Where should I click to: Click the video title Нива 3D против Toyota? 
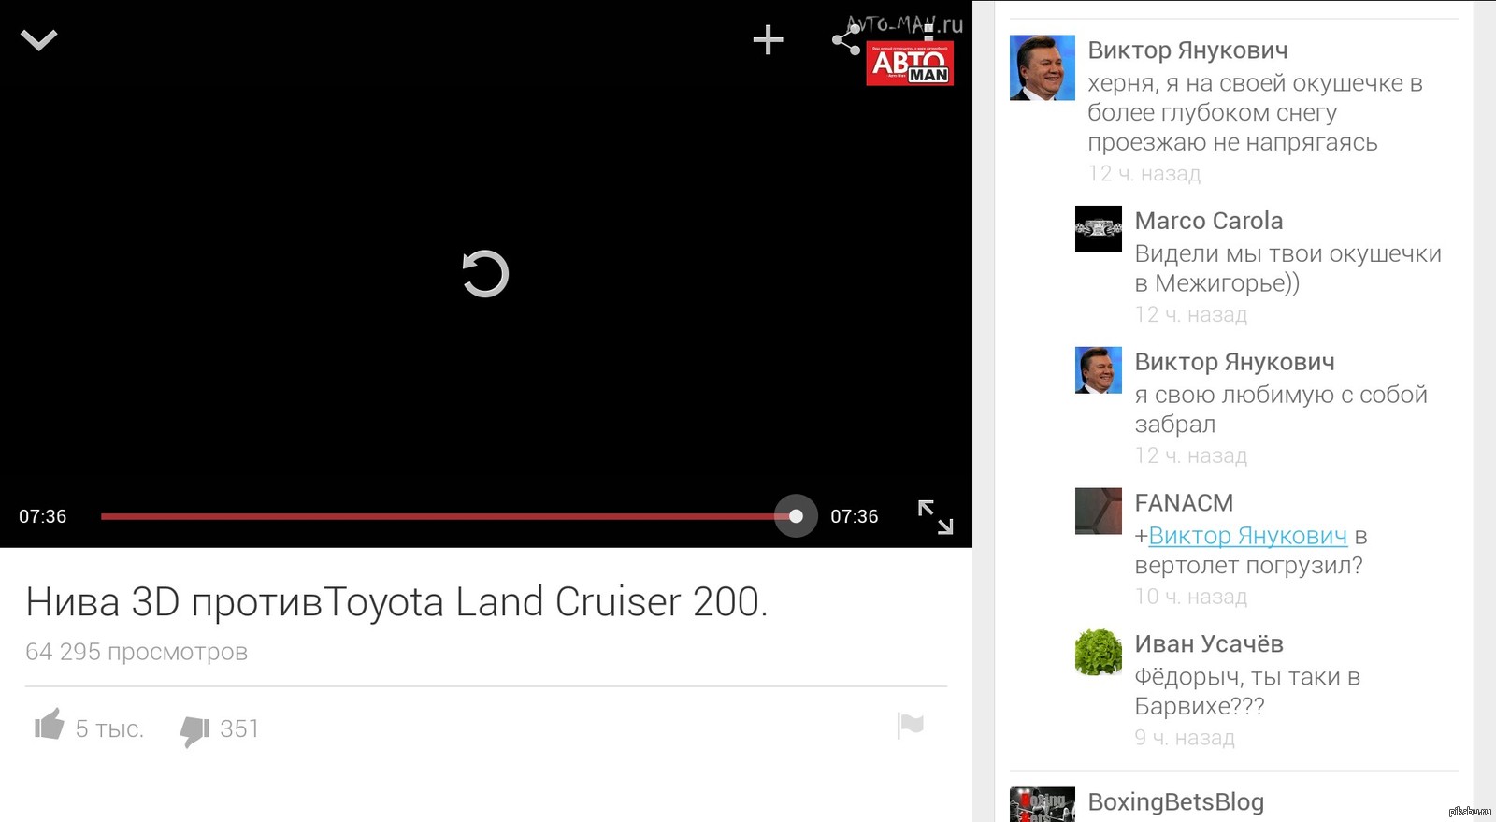tap(396, 602)
